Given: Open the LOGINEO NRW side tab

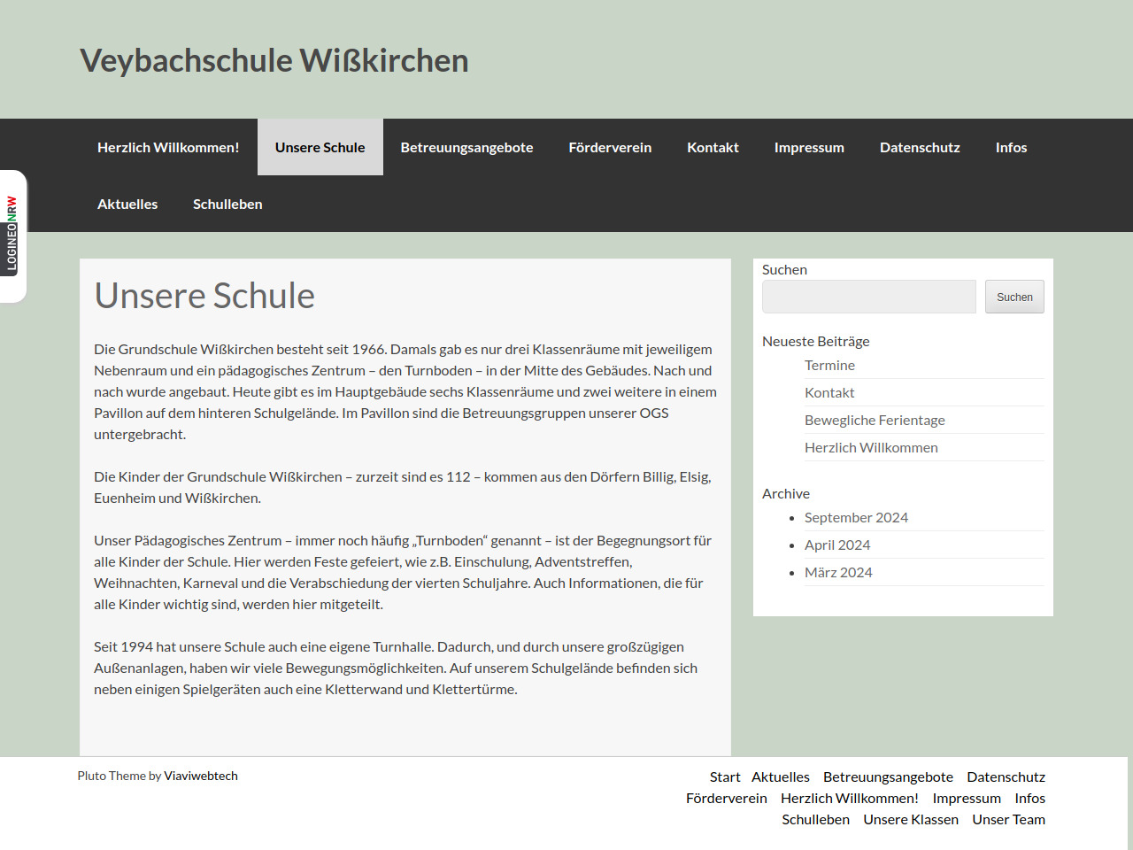Looking at the screenshot, I should [12, 235].
